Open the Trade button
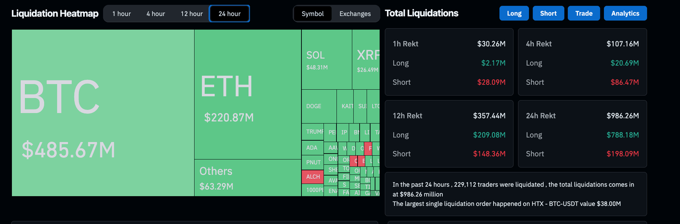The height and width of the screenshot is (224, 680). 584,13
